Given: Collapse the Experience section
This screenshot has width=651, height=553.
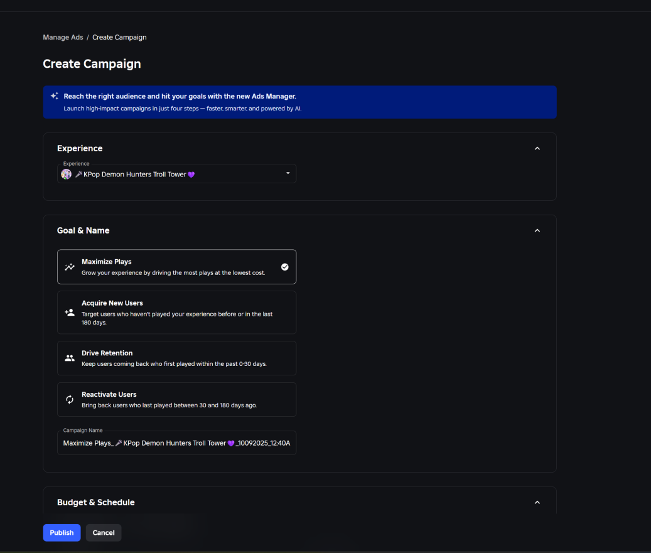Looking at the screenshot, I should [537, 148].
